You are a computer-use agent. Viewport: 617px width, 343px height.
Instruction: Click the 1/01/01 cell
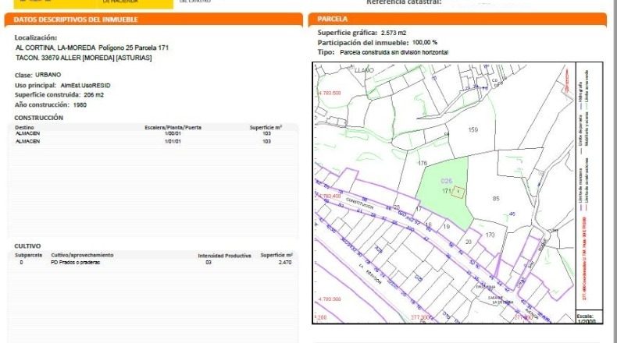pyautogui.click(x=173, y=141)
